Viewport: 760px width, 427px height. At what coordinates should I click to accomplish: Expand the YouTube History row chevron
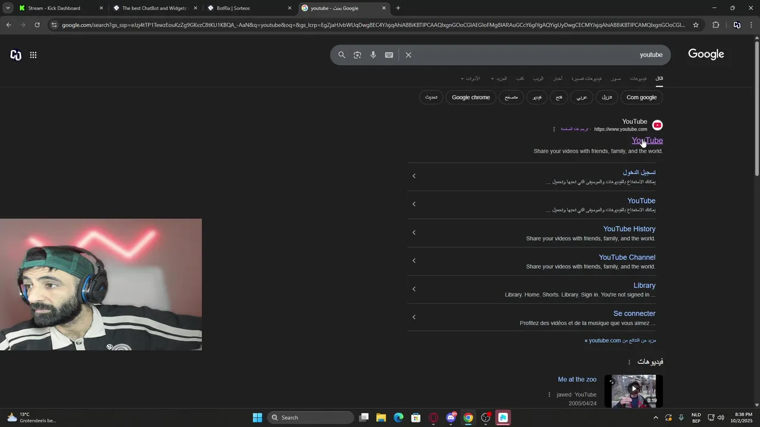(414, 232)
